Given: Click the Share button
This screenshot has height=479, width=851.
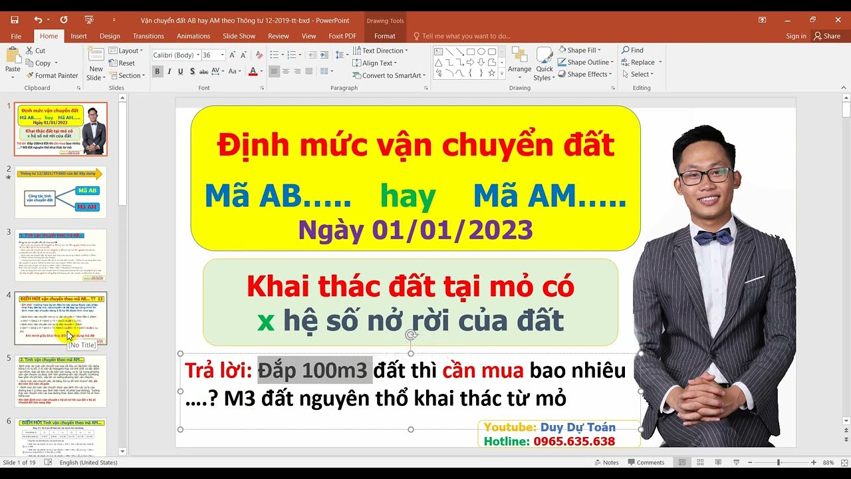Looking at the screenshot, I should click(828, 36).
